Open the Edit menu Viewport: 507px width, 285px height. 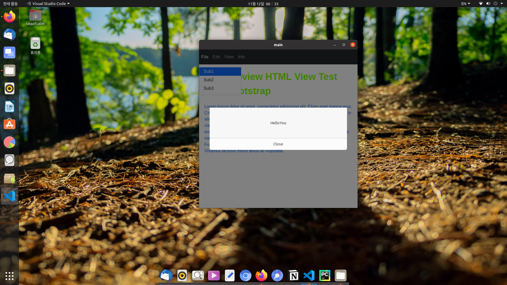(216, 57)
